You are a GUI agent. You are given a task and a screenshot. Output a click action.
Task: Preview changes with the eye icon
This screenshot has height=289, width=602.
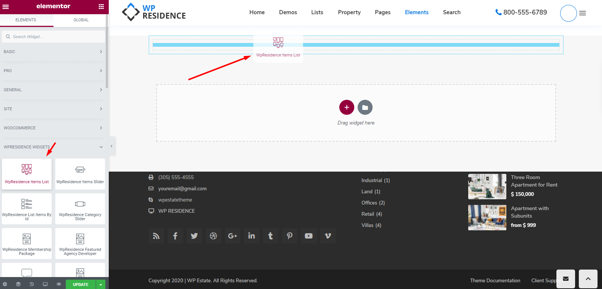click(59, 284)
